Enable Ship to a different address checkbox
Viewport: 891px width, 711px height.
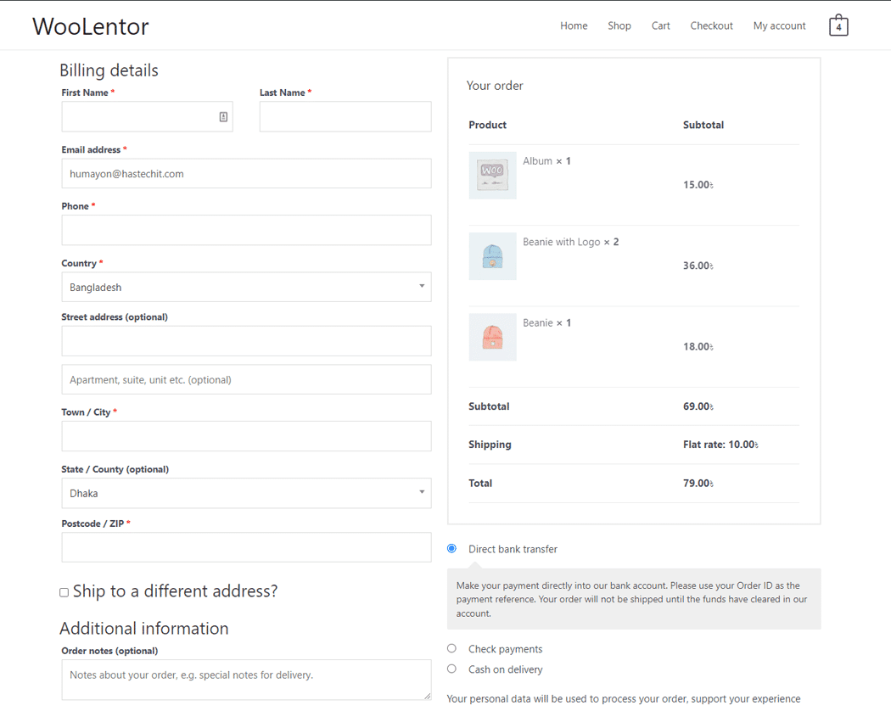click(64, 592)
